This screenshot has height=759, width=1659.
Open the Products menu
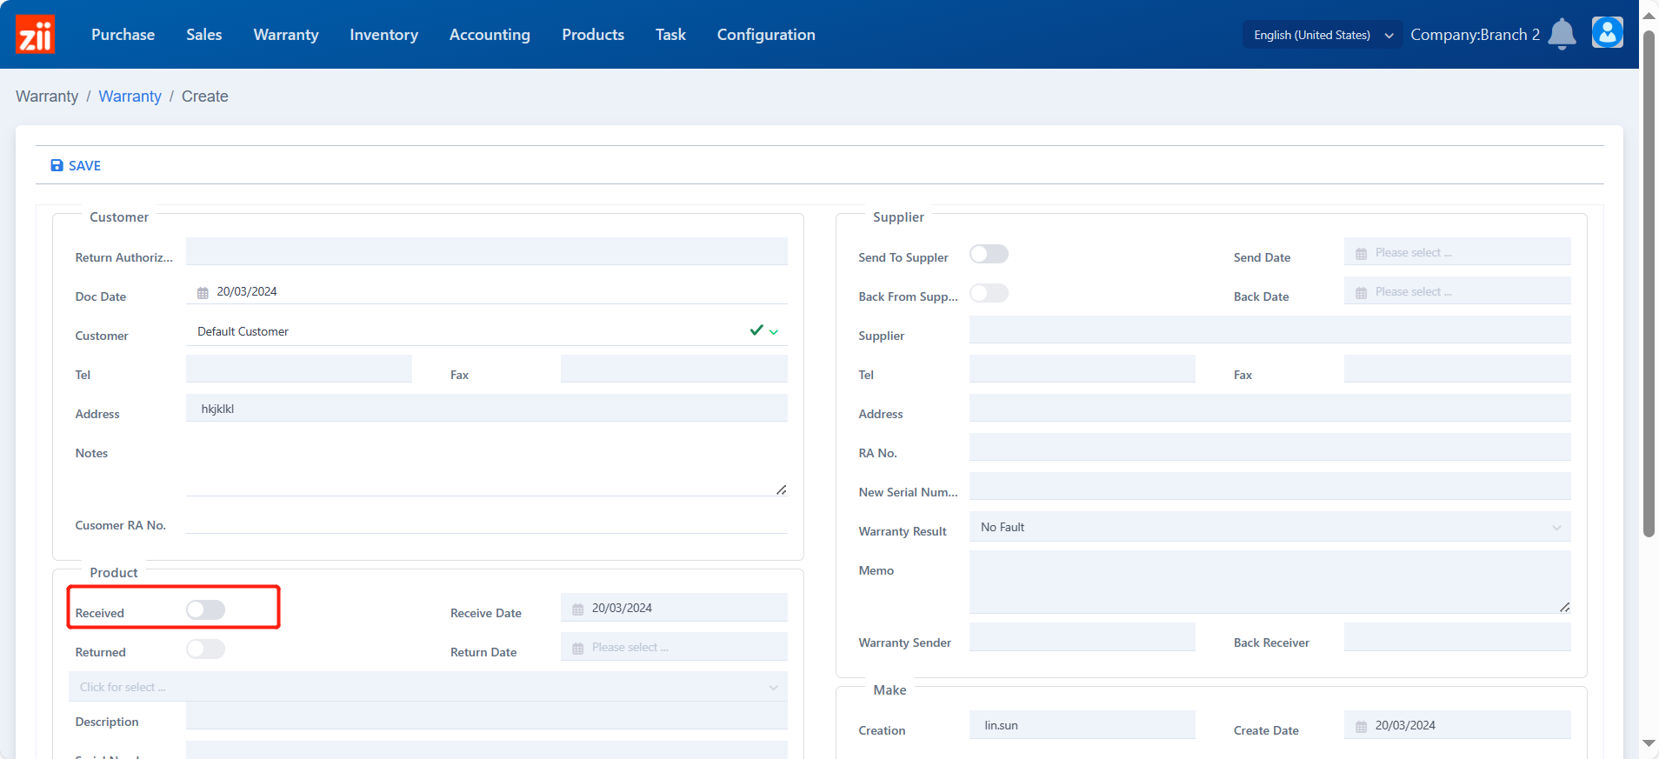click(x=593, y=35)
